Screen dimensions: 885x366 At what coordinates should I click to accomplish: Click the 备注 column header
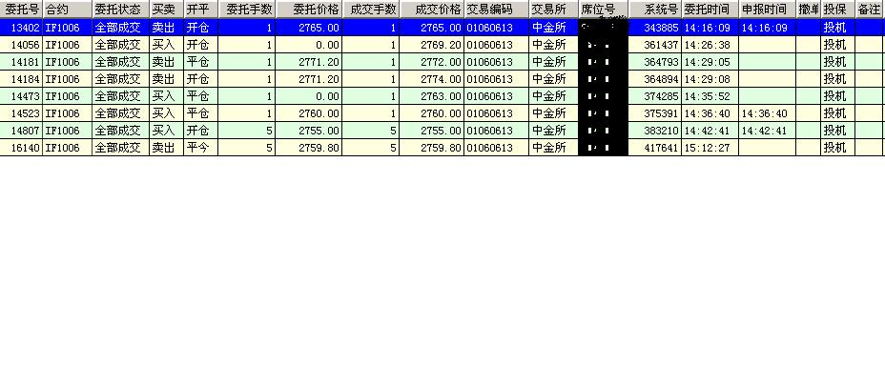869,10
